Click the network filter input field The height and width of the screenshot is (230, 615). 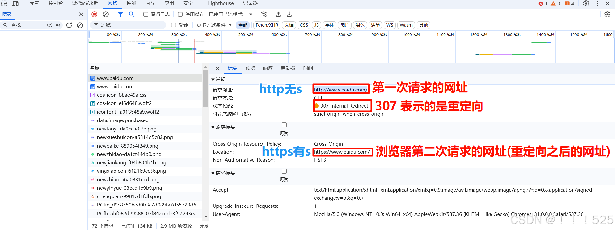pos(129,25)
